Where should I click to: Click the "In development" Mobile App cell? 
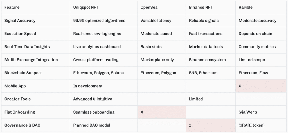[x=88, y=86]
